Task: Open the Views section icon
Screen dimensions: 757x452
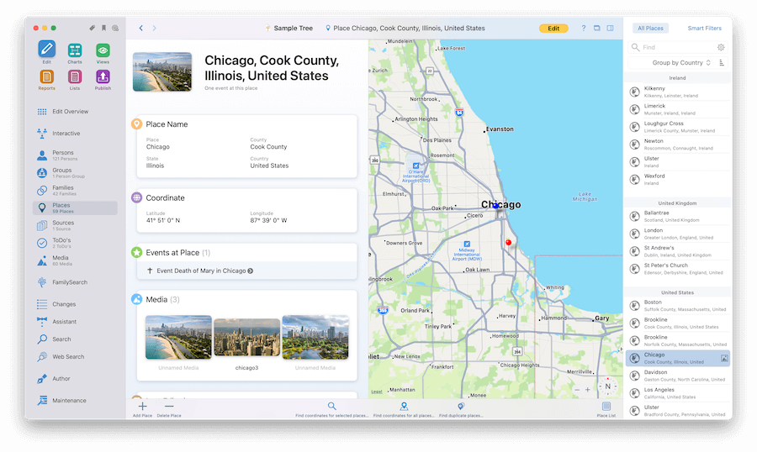Action: (103, 50)
